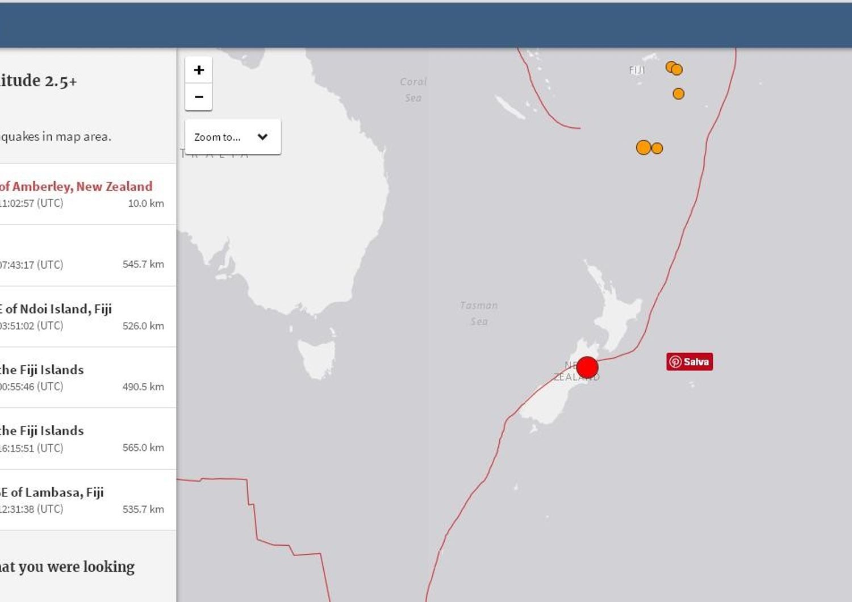Click the '526.0 km' depth value

pos(143,326)
